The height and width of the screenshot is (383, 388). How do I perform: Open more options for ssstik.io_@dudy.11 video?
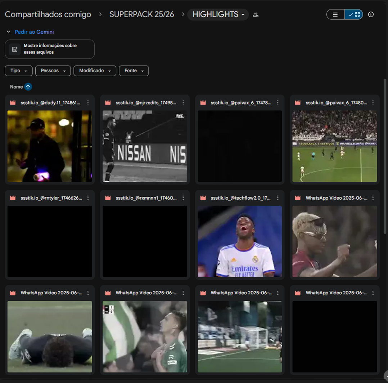[x=88, y=103]
